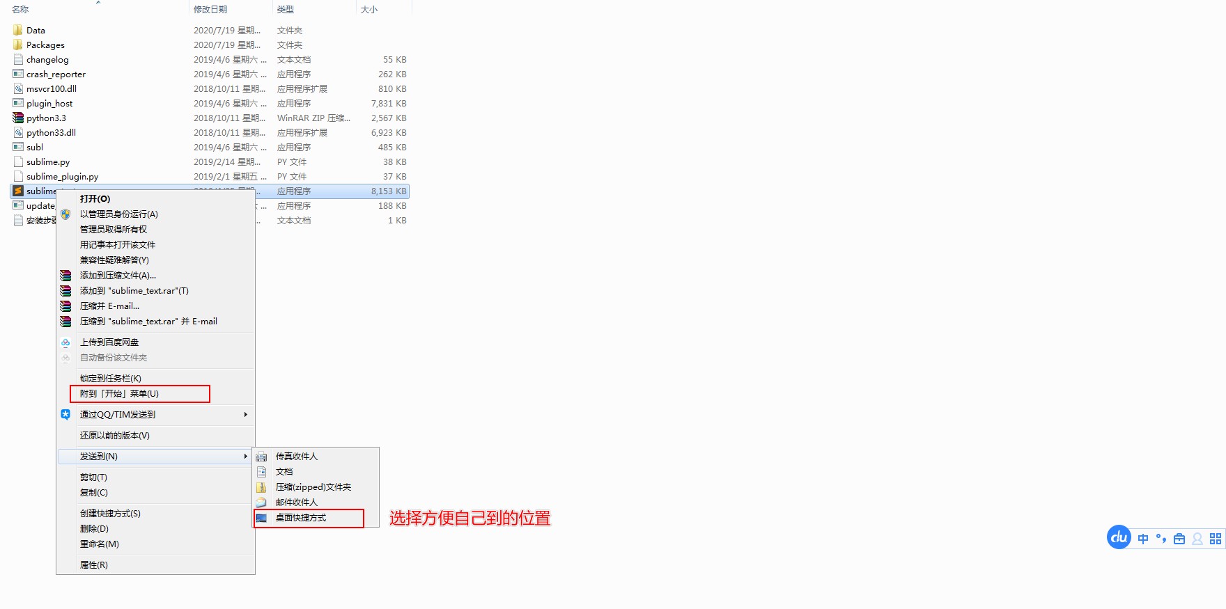This screenshot has height=609, width=1226.
Task: Expand the 通过QQ/TIM发送到 submenu
Action: pyautogui.click(x=155, y=415)
